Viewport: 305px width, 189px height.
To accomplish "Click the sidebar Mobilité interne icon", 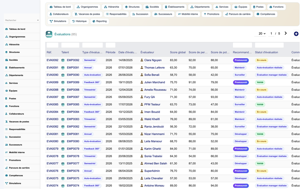I will tap(6, 152).
